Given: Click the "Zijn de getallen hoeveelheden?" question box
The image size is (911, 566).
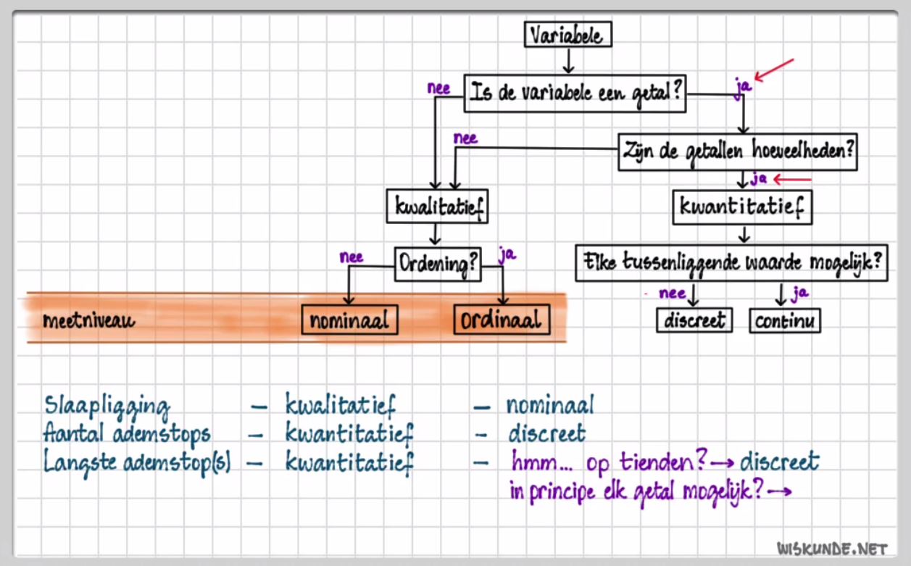Looking at the screenshot, I should pos(738,152).
